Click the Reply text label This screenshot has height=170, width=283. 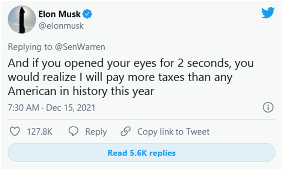96,132
